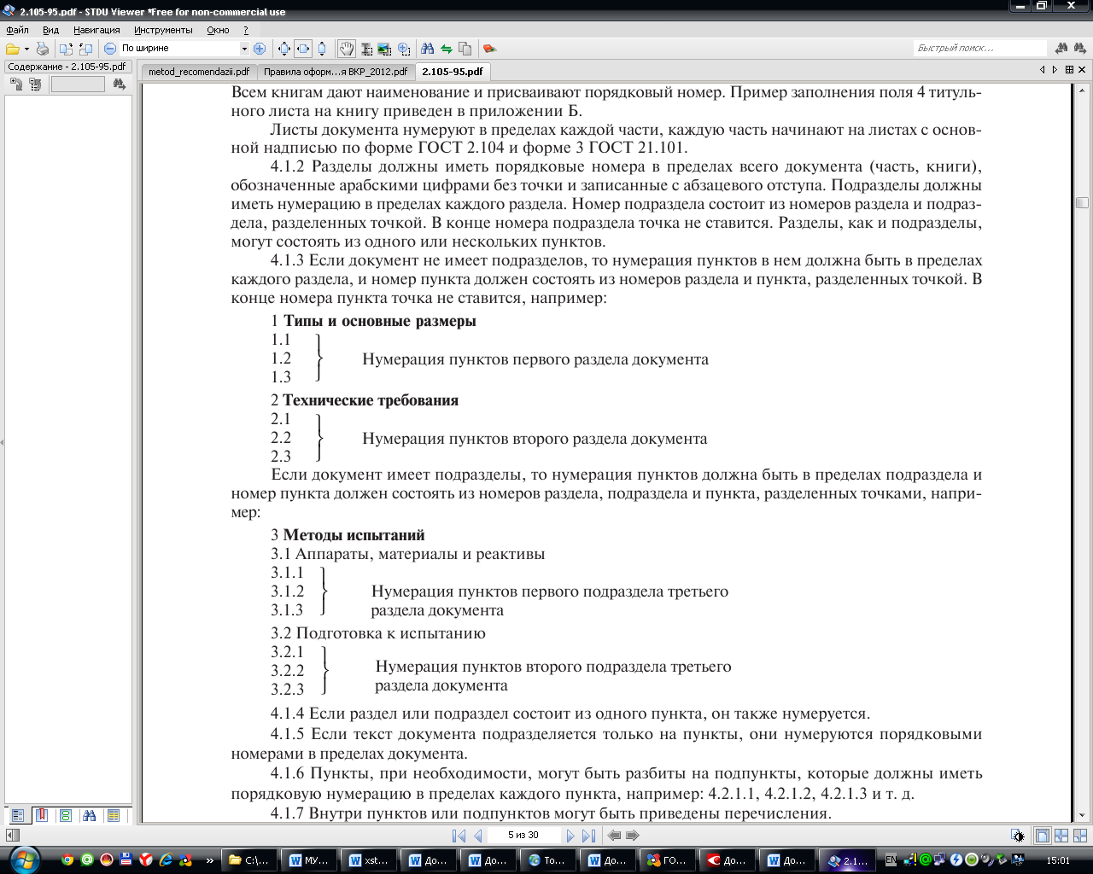Screen dimensions: 1093x874
Task: Open the Окно menu
Action: pos(218,30)
